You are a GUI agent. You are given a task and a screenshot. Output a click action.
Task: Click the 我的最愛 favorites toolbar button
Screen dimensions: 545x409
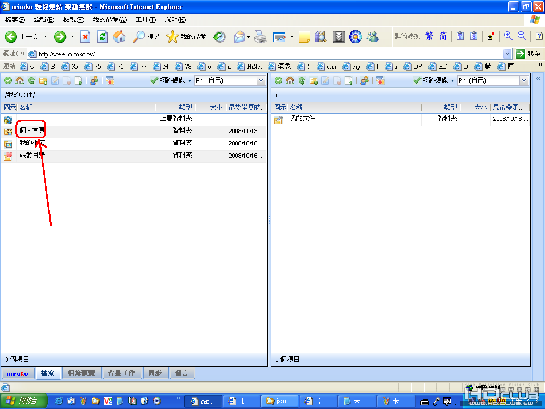[x=186, y=37]
